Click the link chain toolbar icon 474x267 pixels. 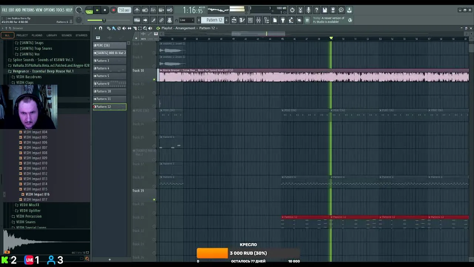(161, 20)
